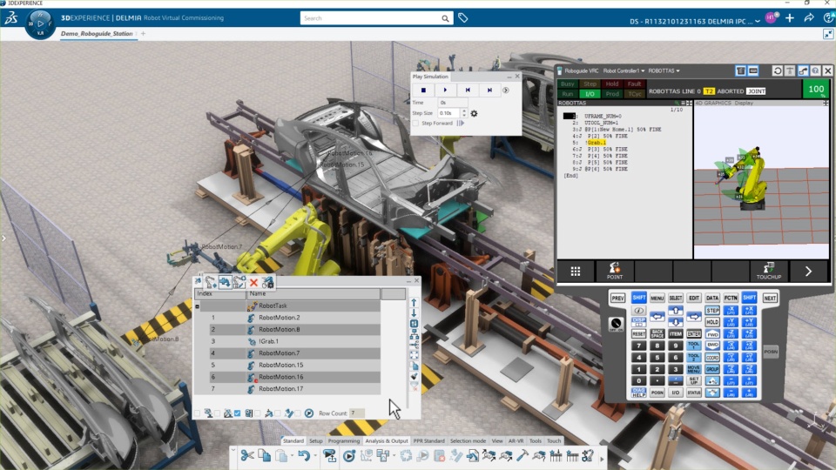Toggle the Step status indicator
The height and width of the screenshot is (470, 836).
(590, 84)
